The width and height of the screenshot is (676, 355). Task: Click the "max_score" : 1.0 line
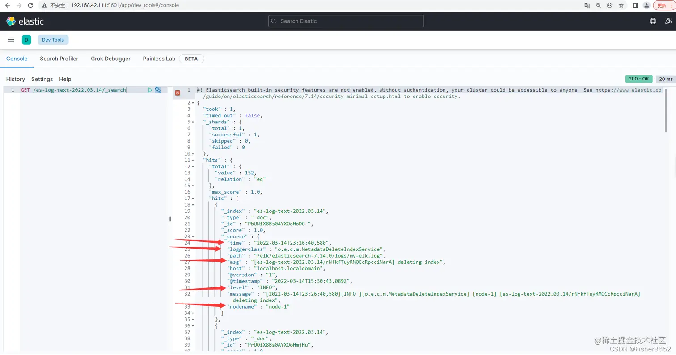pos(236,192)
